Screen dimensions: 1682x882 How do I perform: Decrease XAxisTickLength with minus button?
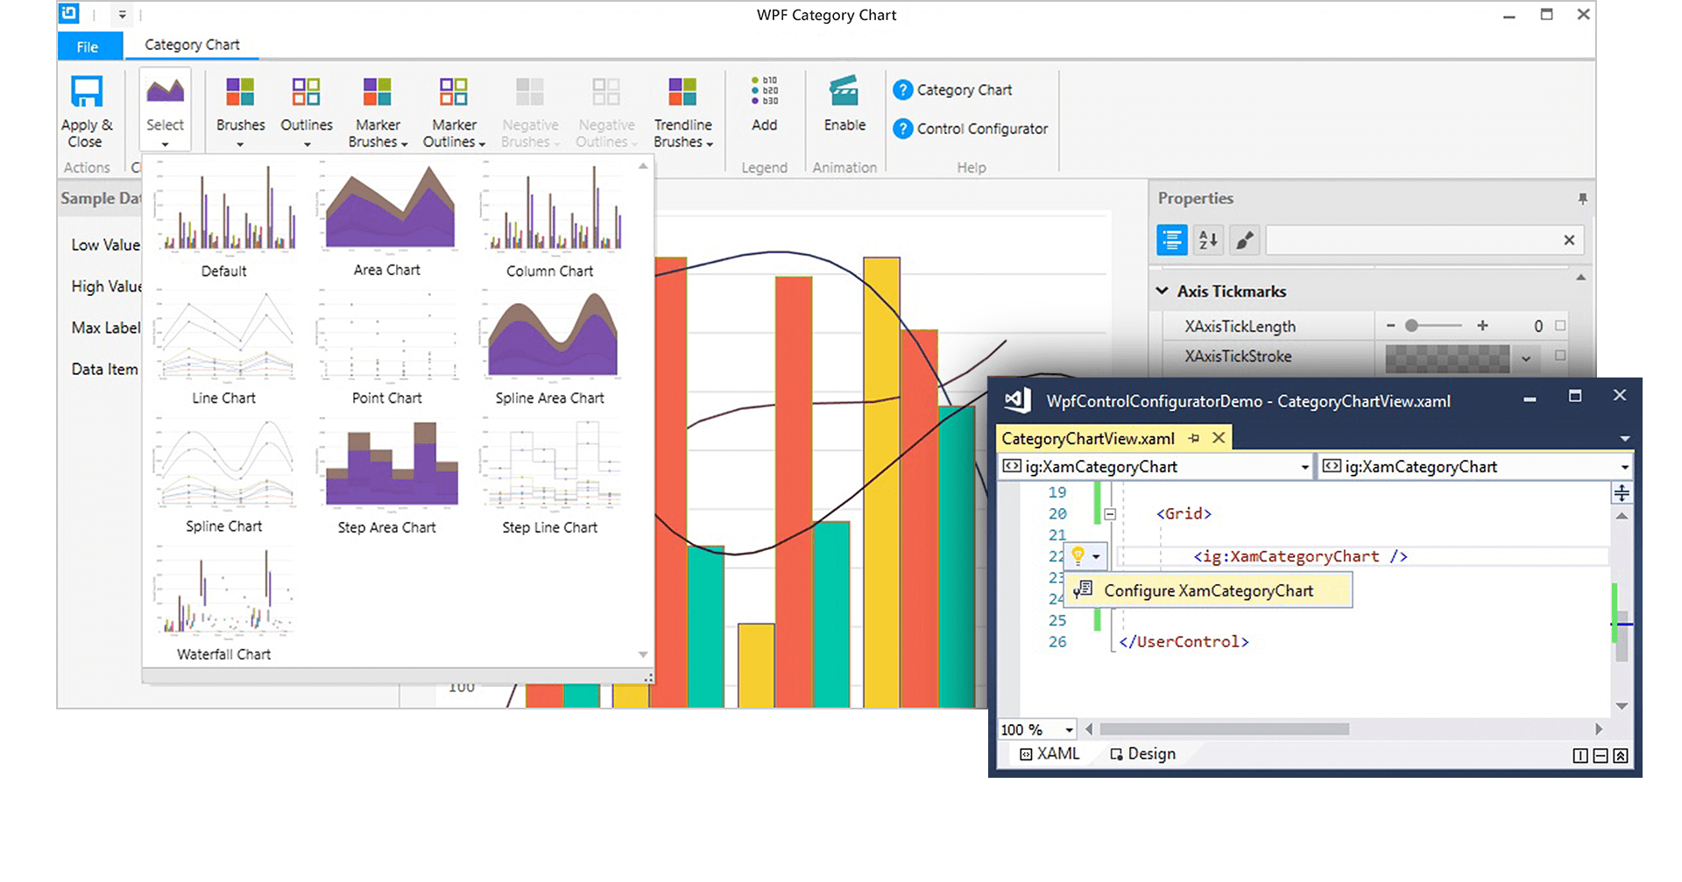[1390, 326]
